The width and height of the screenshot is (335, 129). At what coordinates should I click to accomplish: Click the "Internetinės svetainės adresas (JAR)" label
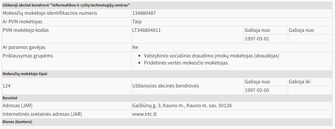42,114
